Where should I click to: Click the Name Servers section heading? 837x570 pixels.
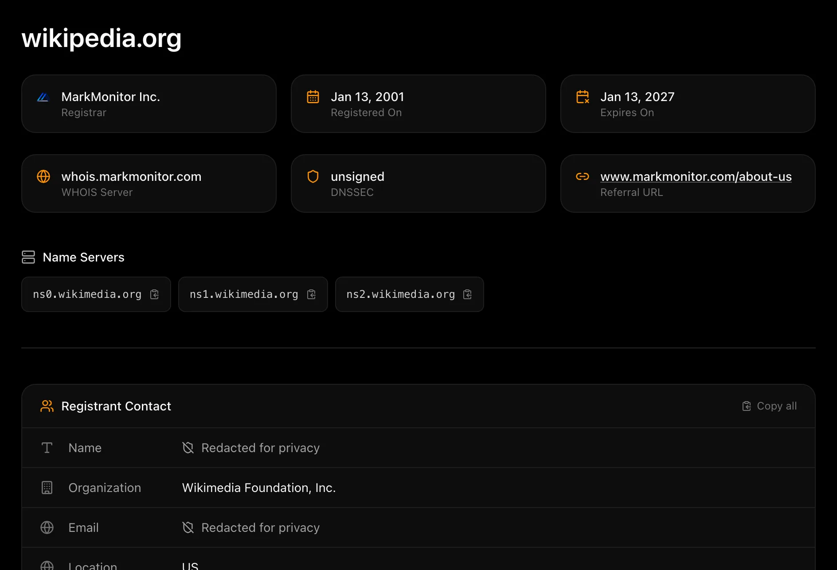(83, 257)
